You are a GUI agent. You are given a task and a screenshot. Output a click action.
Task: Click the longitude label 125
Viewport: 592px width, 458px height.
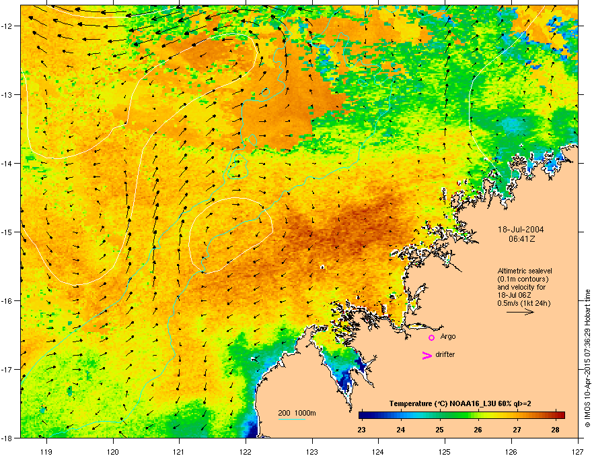(x=445, y=451)
